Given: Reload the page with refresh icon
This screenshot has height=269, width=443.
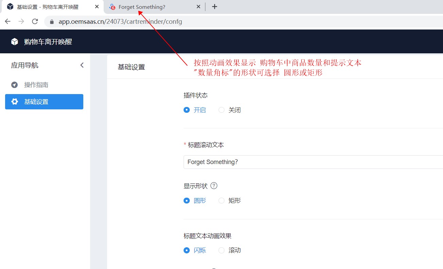Looking at the screenshot, I should tap(35, 21).
